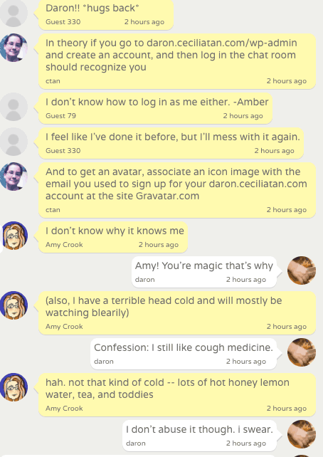Click daron's avatar next to cough medicine message

302,352
